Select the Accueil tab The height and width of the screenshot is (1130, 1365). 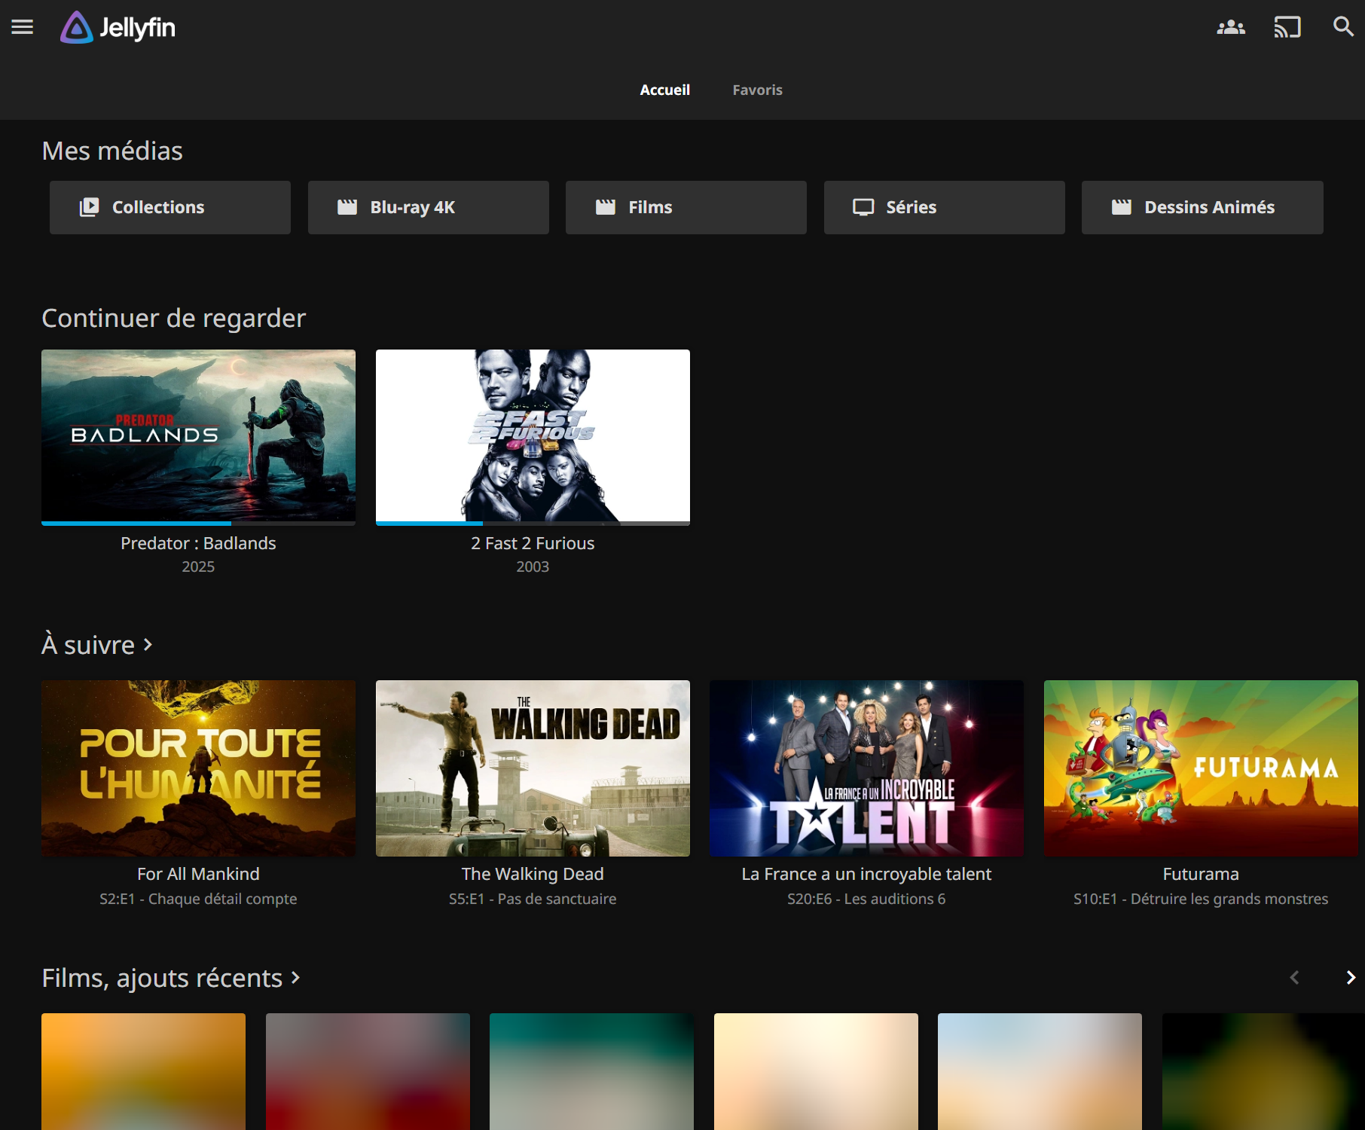point(664,90)
